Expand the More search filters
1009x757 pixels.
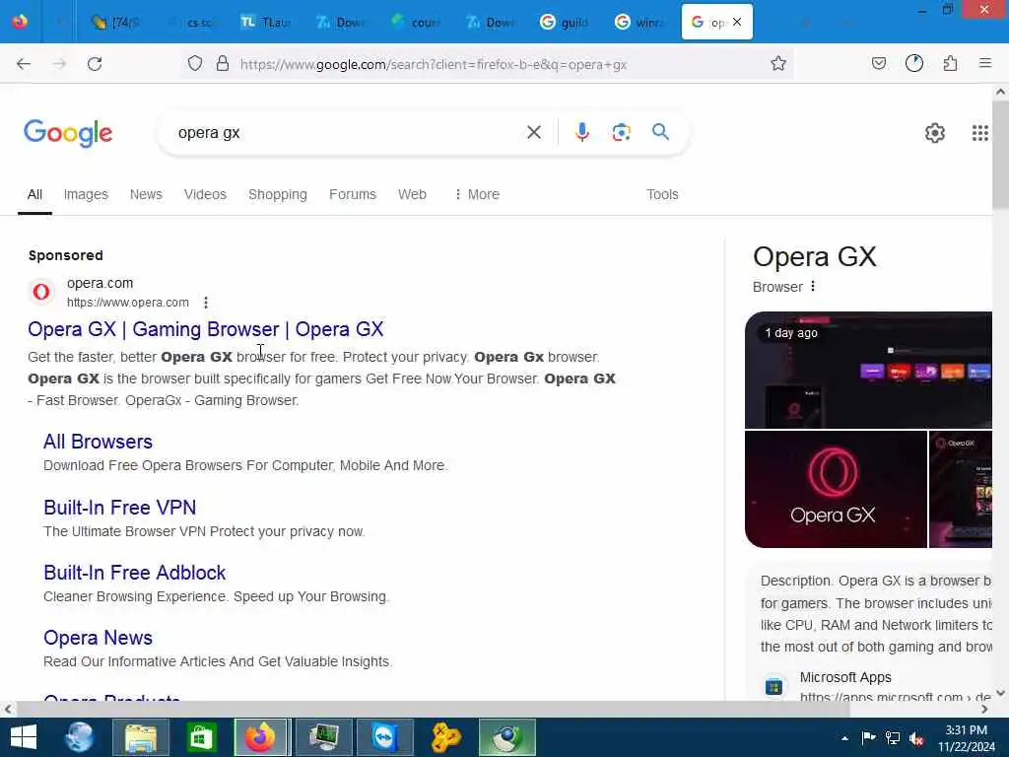(477, 194)
